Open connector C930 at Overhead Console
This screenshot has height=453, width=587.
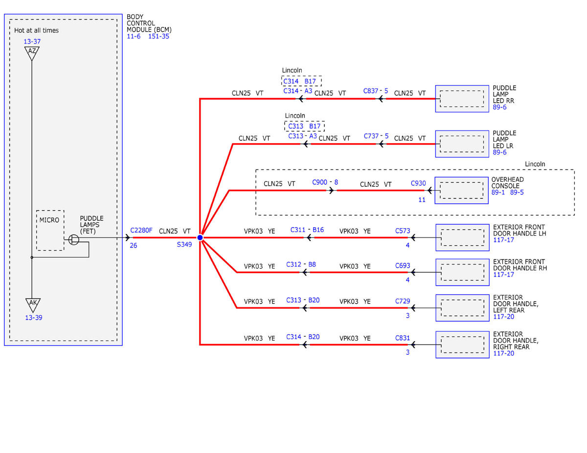click(x=418, y=183)
